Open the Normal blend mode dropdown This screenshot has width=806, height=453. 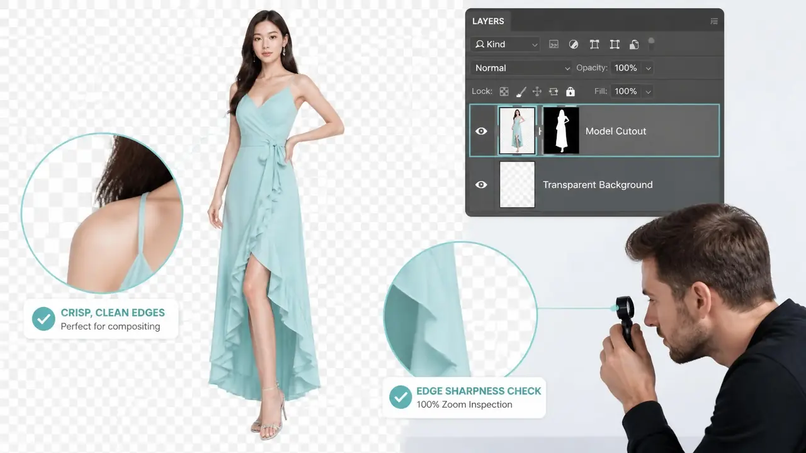pos(521,68)
